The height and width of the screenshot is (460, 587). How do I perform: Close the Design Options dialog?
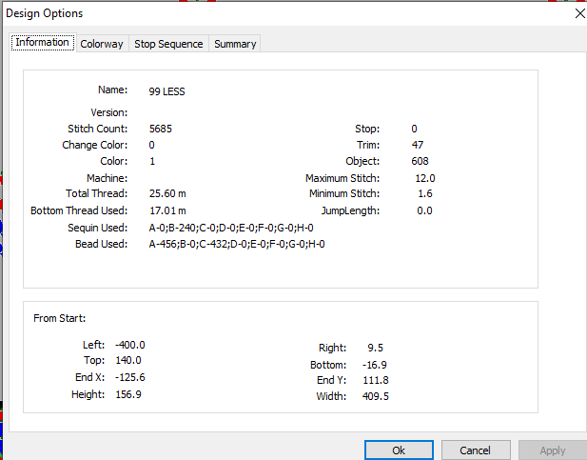click(580, 13)
